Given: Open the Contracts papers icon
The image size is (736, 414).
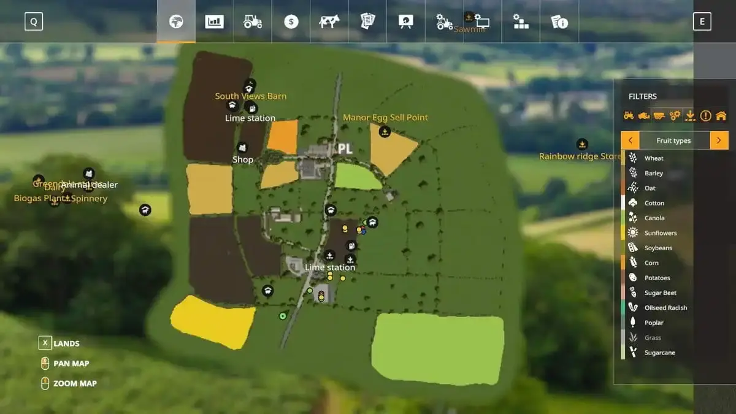Looking at the screenshot, I should tap(368, 21).
